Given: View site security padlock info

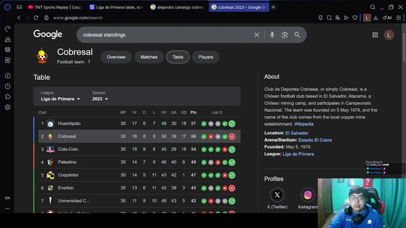Looking at the screenshot, I should [46, 18].
